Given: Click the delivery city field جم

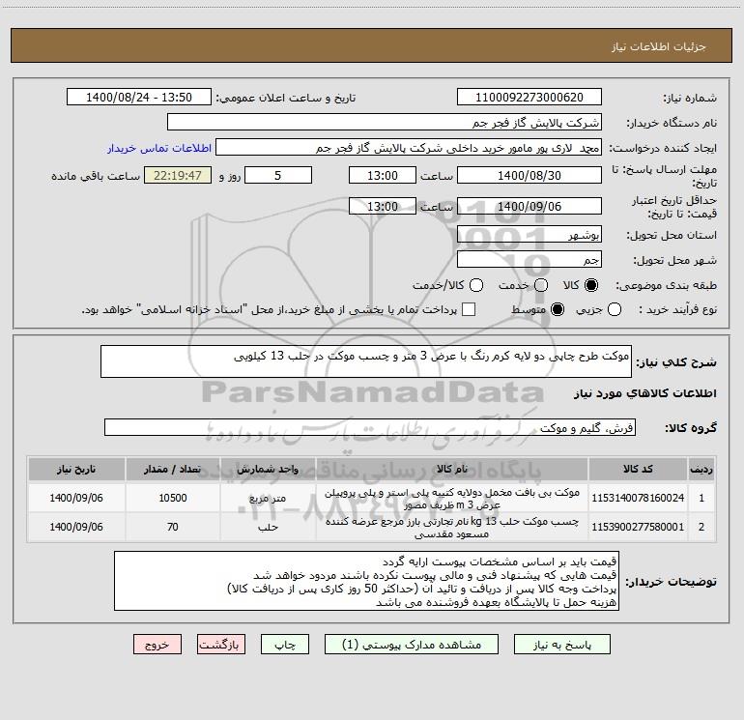Looking at the screenshot, I should pos(529,259).
